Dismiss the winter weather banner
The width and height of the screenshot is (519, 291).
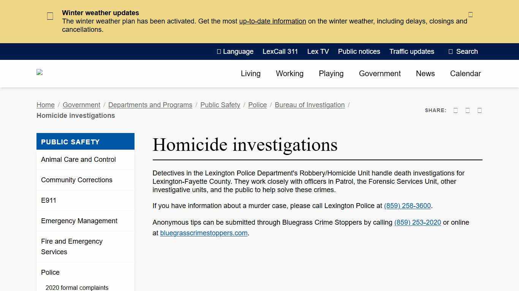coord(470,14)
